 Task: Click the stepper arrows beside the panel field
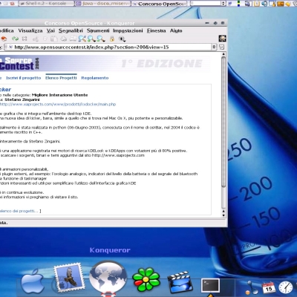tap(223, 3)
